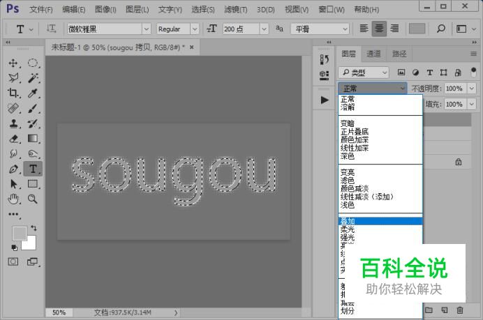Toggle text orientation button
The height and width of the screenshot is (320, 483).
51,29
